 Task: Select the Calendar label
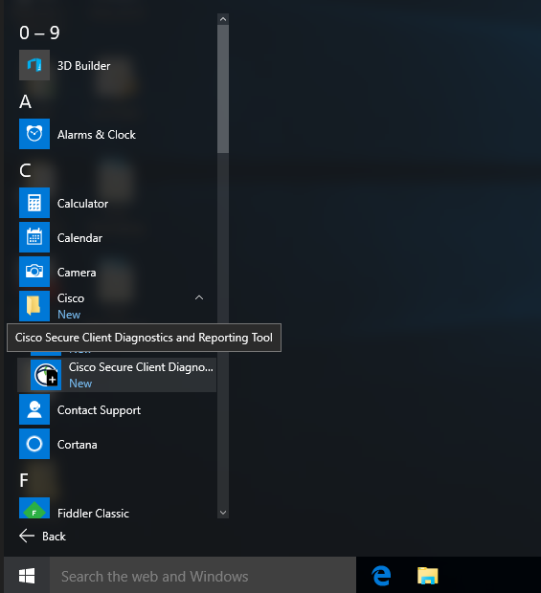[x=79, y=238]
